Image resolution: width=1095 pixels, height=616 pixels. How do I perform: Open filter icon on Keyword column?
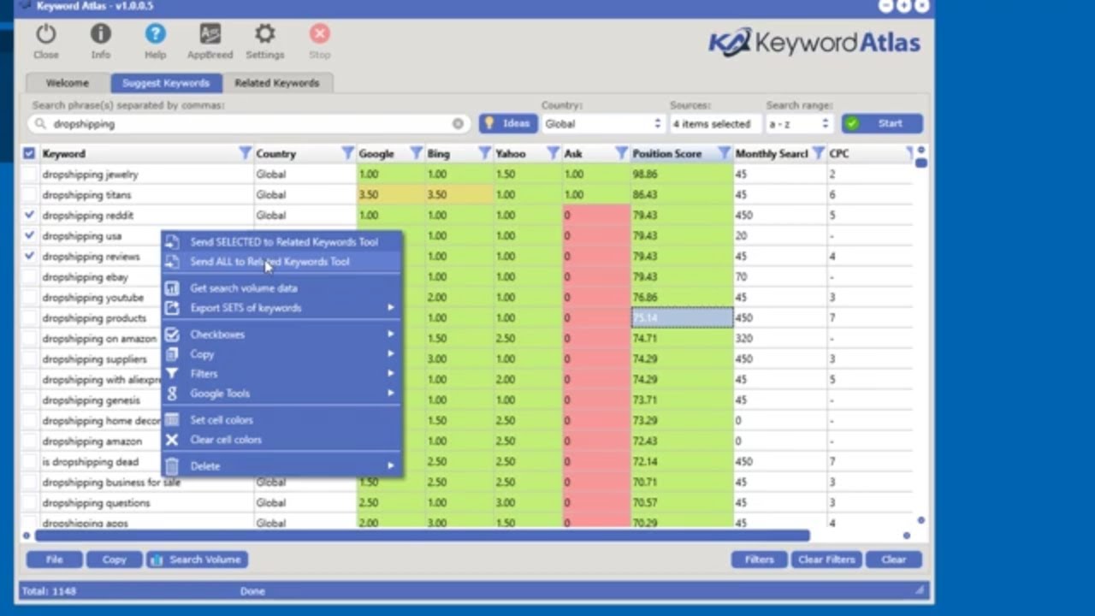coord(246,153)
